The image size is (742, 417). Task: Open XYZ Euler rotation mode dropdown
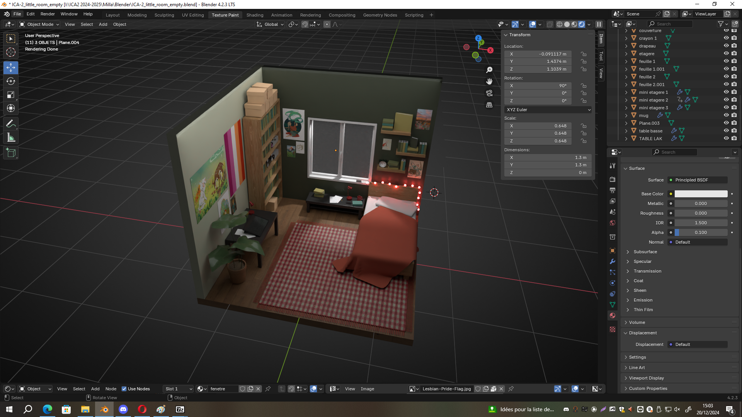point(548,110)
